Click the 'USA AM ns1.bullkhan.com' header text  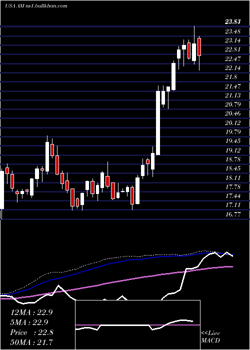(x=36, y=6)
